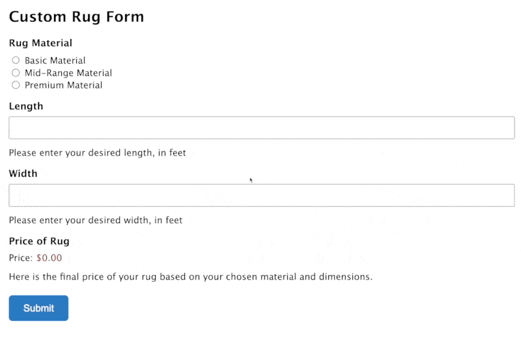Image resolution: width=521 pixels, height=341 pixels.
Task: Click the Mid-Range Material option label
Action: click(68, 73)
